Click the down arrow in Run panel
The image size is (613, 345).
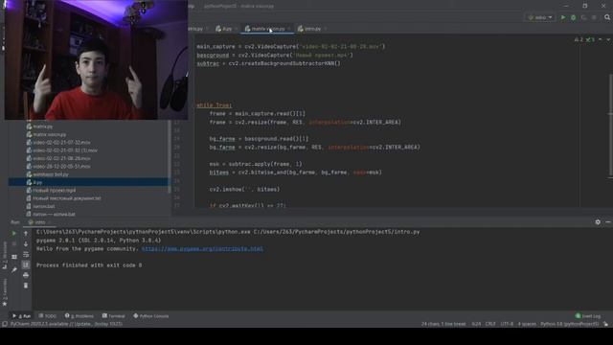(x=26, y=243)
